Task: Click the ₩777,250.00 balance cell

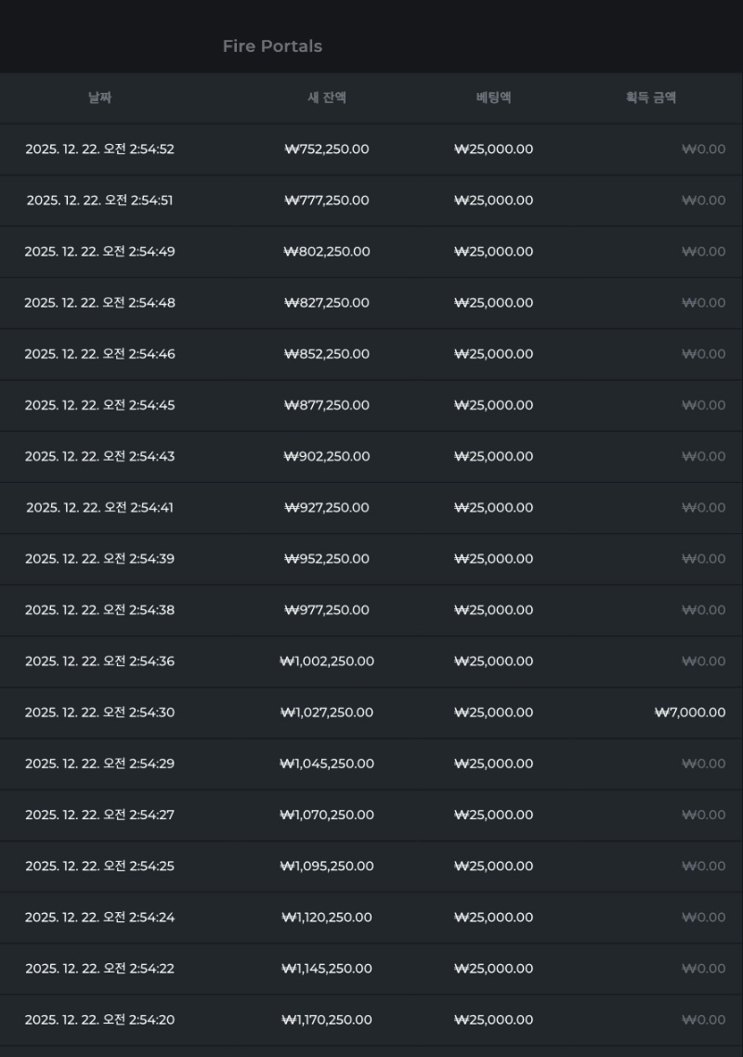Action: point(327,201)
